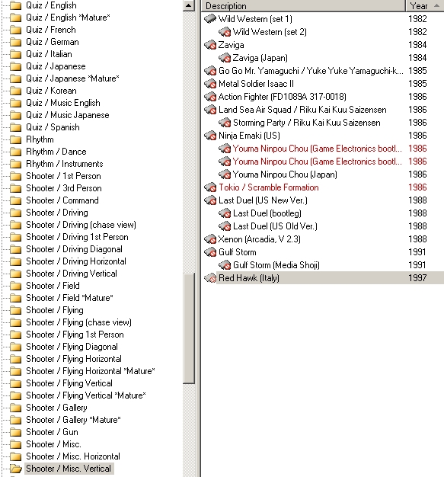Click year 1997 in the Red Hawk row
This screenshot has width=444, height=477.
tap(417, 278)
